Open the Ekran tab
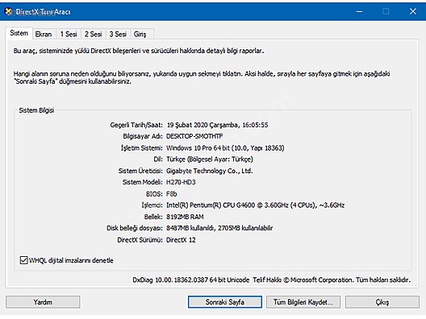Image resolution: width=426 pixels, height=319 pixels. point(44,34)
